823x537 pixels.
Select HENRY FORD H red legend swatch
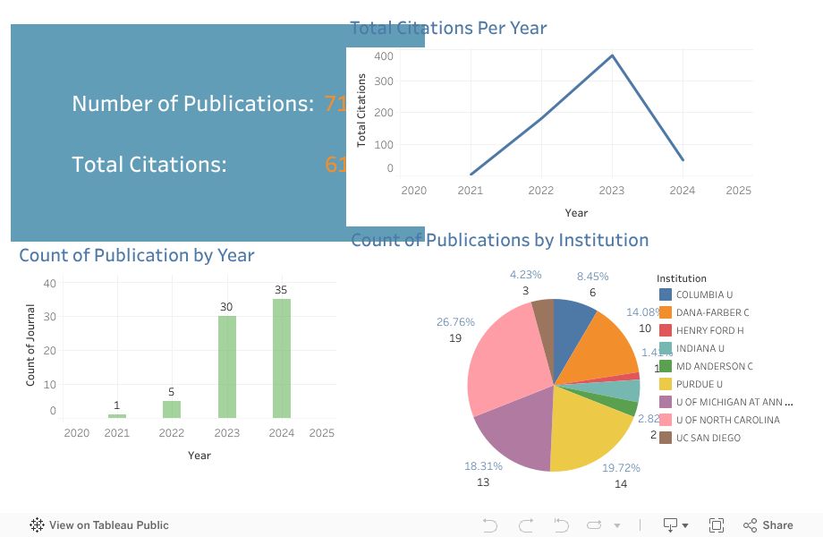(665, 330)
